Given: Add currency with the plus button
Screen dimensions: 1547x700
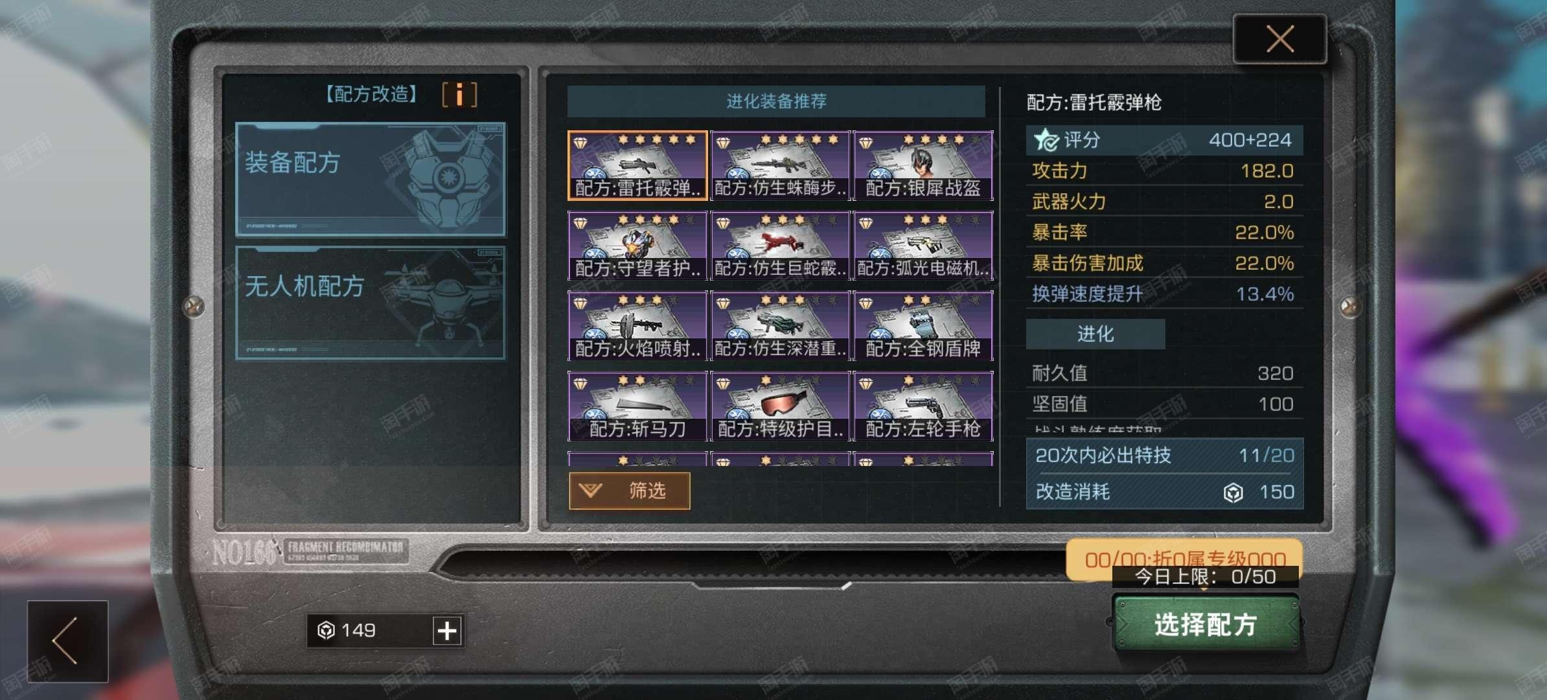Looking at the screenshot, I should (x=447, y=631).
